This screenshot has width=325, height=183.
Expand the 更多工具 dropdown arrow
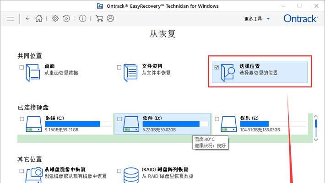(268, 19)
